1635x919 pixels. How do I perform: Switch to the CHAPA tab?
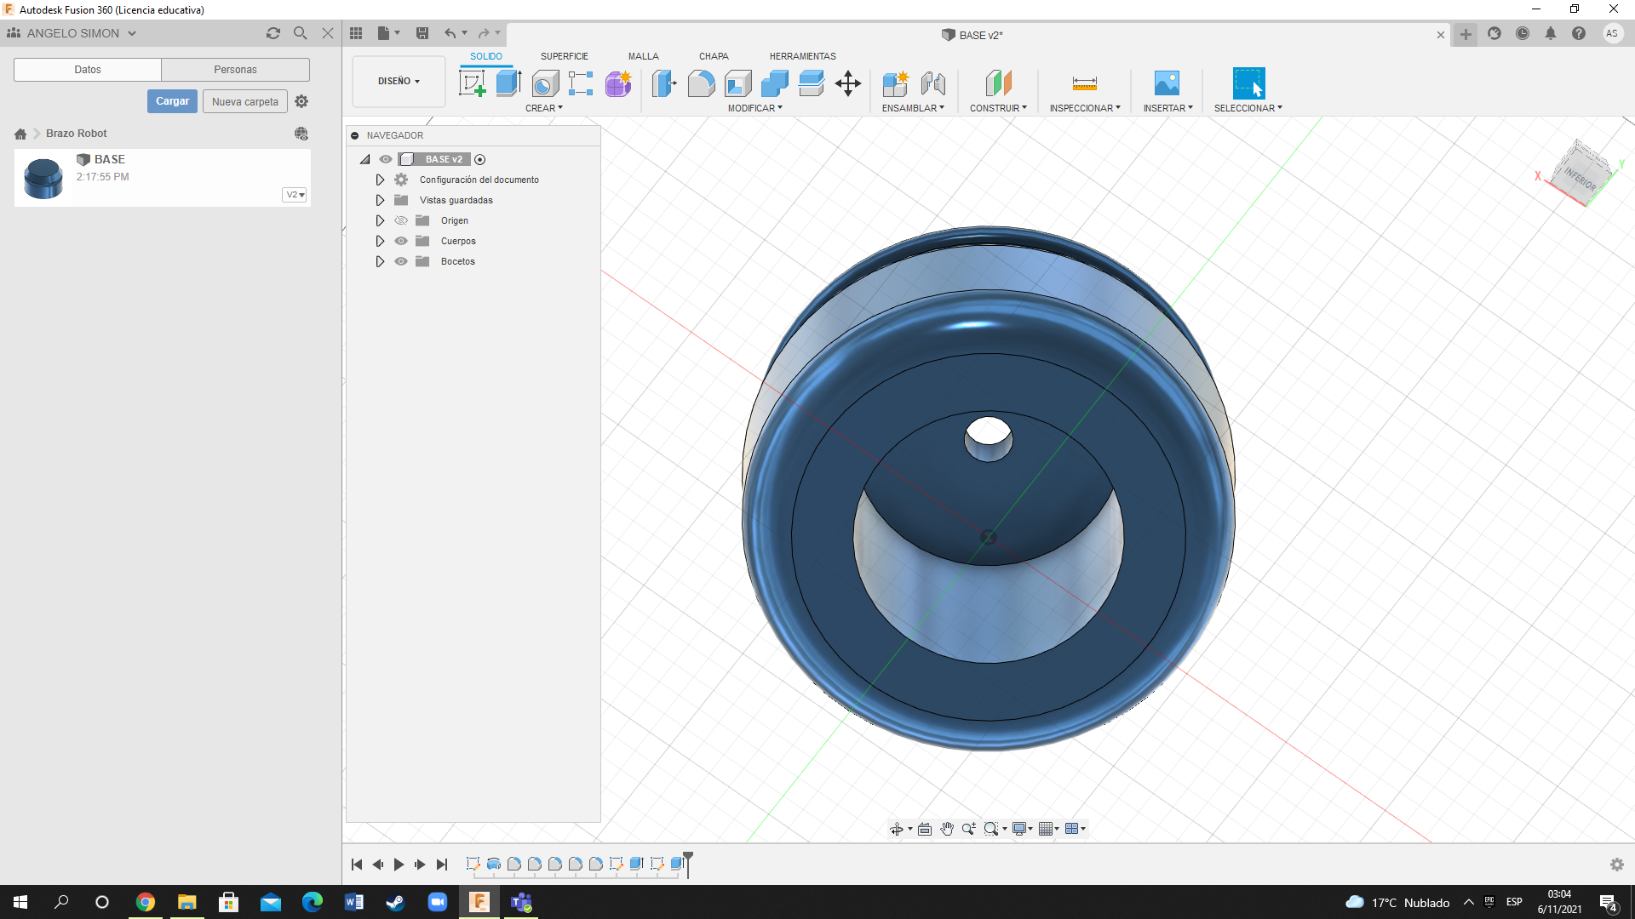pyautogui.click(x=714, y=56)
